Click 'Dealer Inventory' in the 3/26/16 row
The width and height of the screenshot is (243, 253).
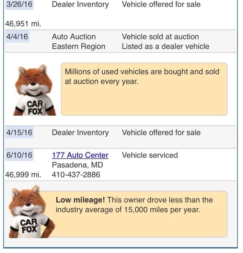(80, 5)
